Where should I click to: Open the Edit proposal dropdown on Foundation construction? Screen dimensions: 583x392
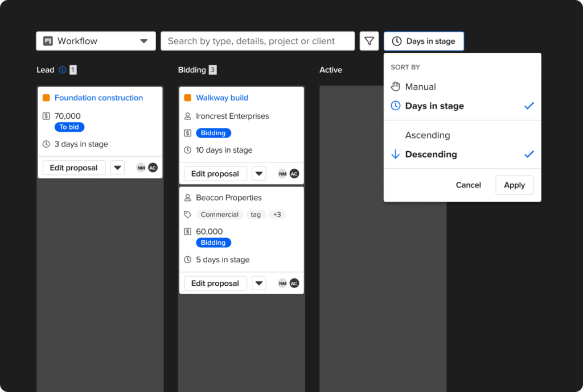click(116, 168)
